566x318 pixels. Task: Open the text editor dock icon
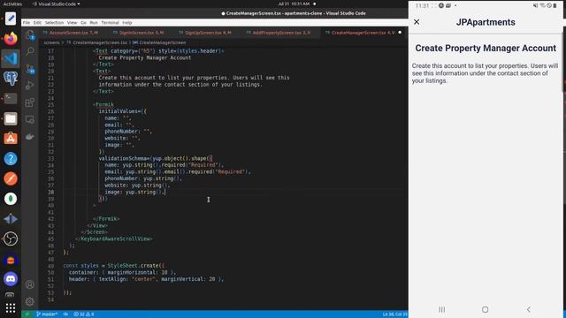(11, 19)
